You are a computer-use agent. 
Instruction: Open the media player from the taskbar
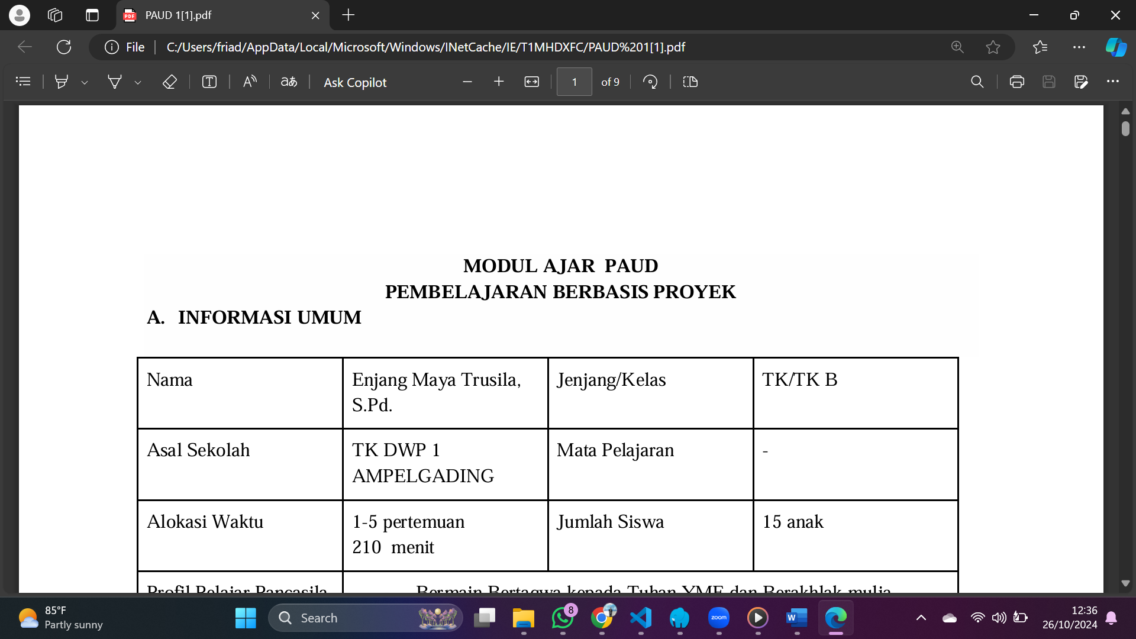tap(758, 618)
